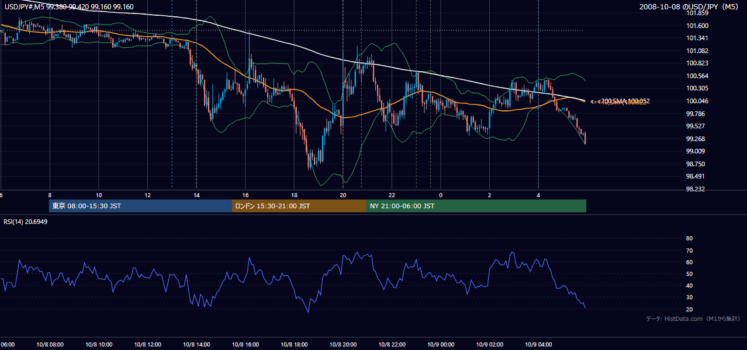Click RSI axis level 40

point(689,285)
